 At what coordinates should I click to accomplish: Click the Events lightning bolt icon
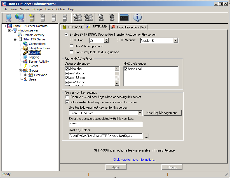pyautogui.click(x=25, y=66)
